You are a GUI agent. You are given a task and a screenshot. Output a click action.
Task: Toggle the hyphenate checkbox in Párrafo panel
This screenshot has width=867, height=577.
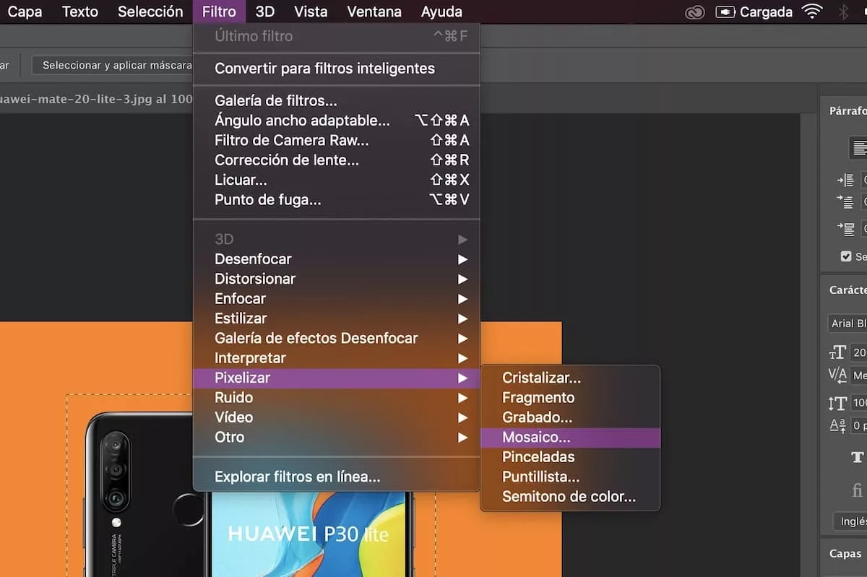pyautogui.click(x=846, y=256)
